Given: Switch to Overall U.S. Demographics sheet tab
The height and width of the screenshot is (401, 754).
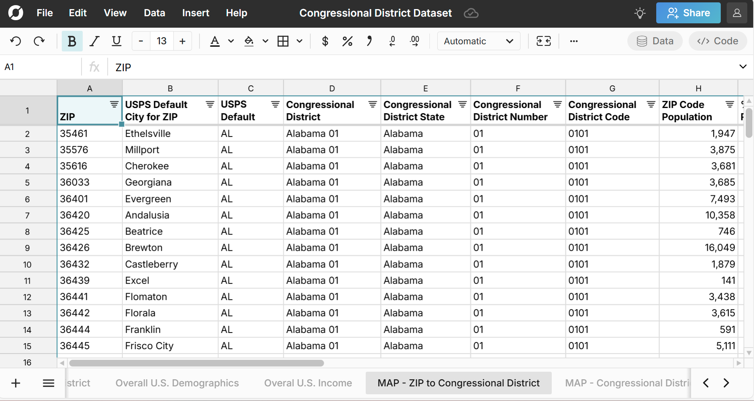Looking at the screenshot, I should pyautogui.click(x=177, y=383).
